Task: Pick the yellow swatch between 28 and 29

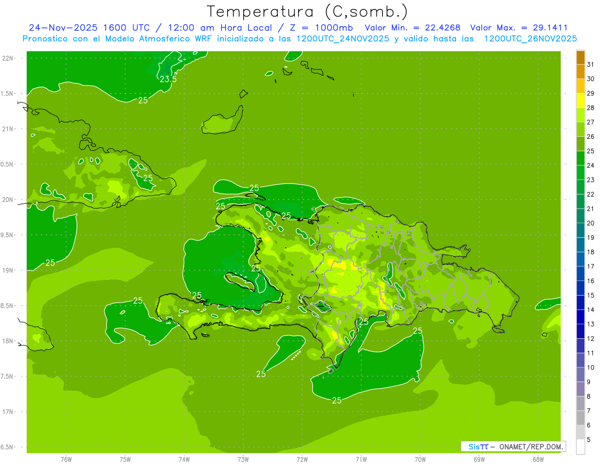Action: coord(580,101)
